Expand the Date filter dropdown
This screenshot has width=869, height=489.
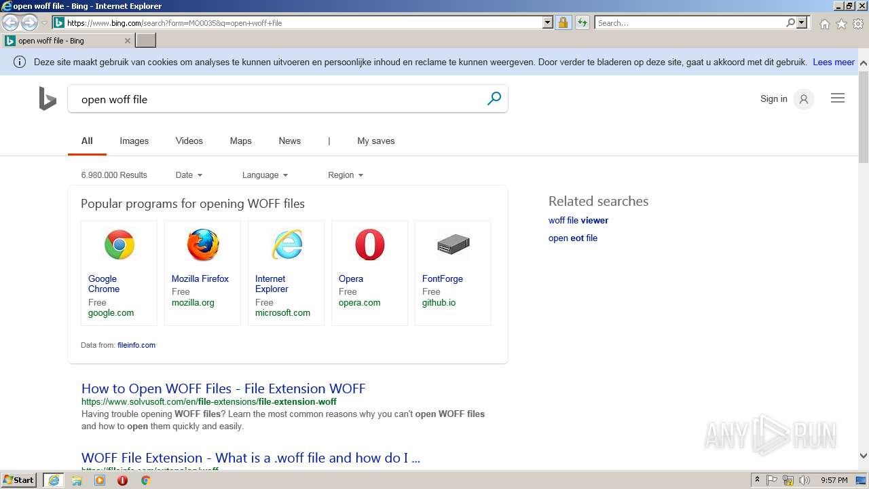tap(189, 175)
